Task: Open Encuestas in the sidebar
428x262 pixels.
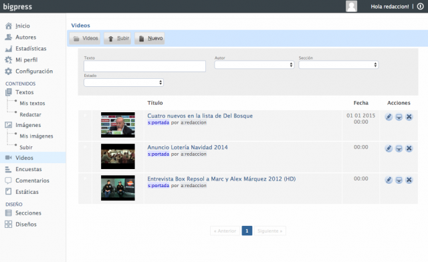Action: point(29,169)
